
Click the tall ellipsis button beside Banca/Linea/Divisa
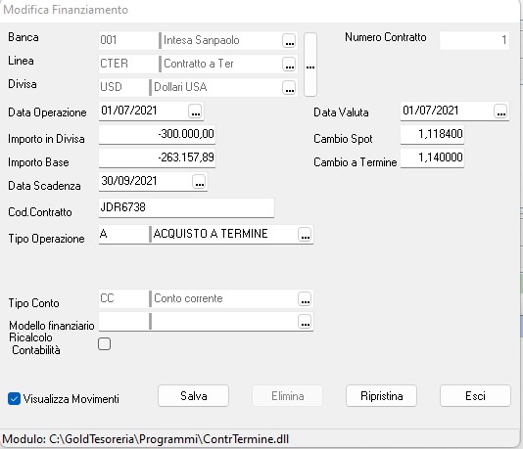coord(310,65)
